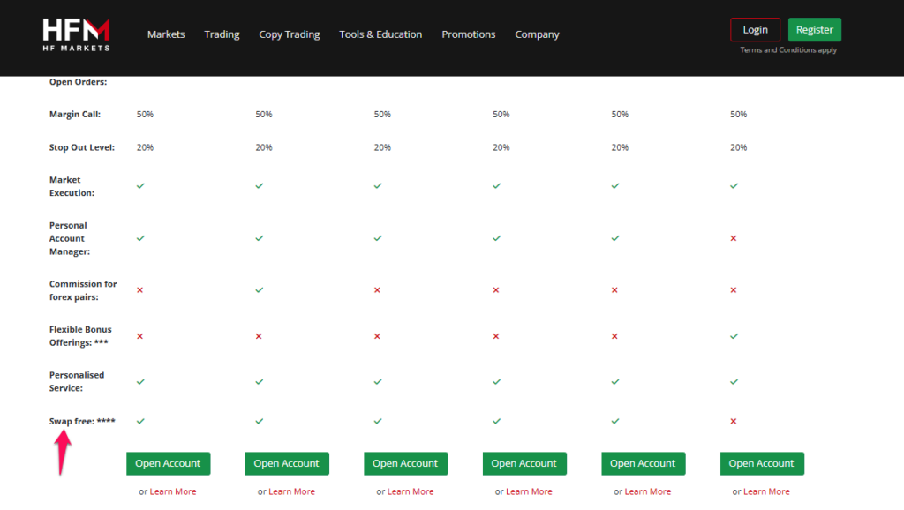Open the Markets menu
904x510 pixels.
166,34
